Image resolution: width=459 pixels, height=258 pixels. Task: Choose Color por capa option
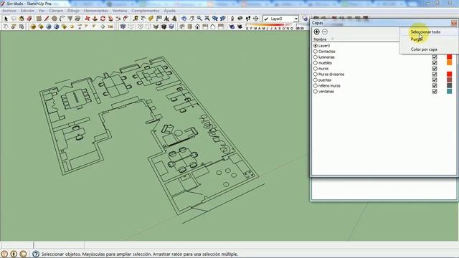tap(424, 49)
